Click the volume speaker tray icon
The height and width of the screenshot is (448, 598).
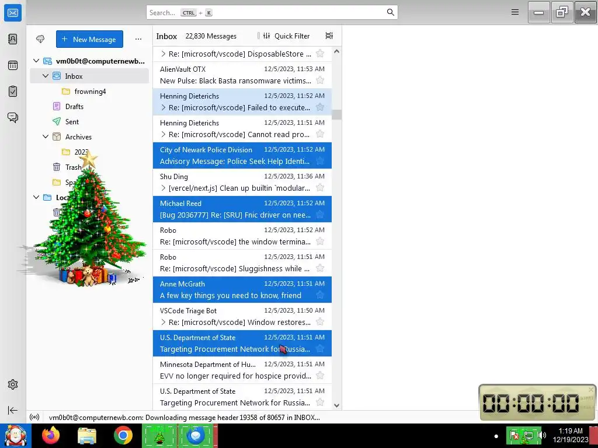pyautogui.click(x=543, y=436)
